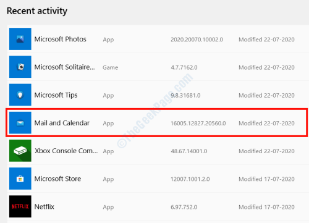The image size is (309, 223).
Task: Open the Microsoft Photos app icon
Action: coord(20,39)
